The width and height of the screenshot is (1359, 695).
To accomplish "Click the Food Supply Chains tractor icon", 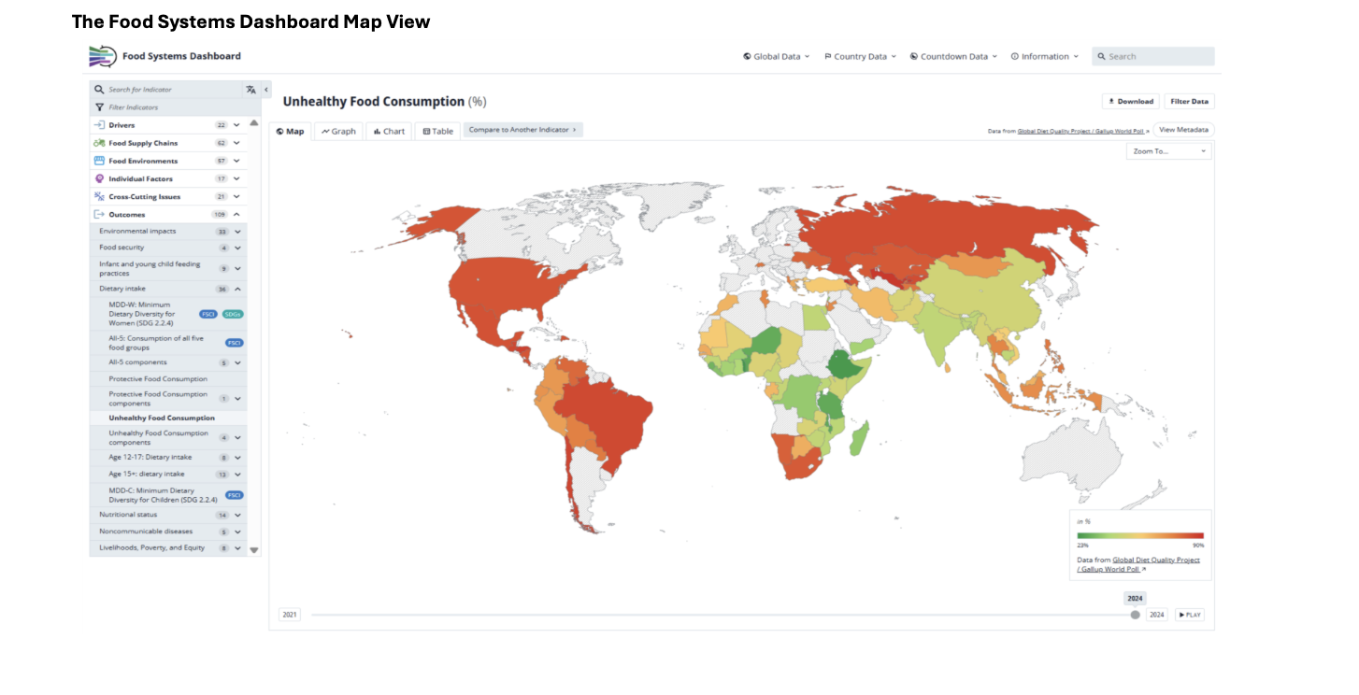I will [99, 143].
